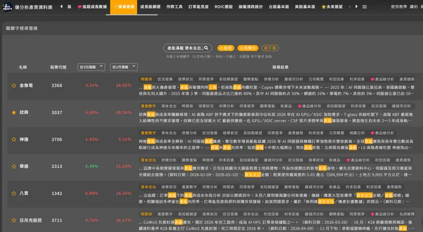
Task: Click the 名稱 column header
Action: 23,67
